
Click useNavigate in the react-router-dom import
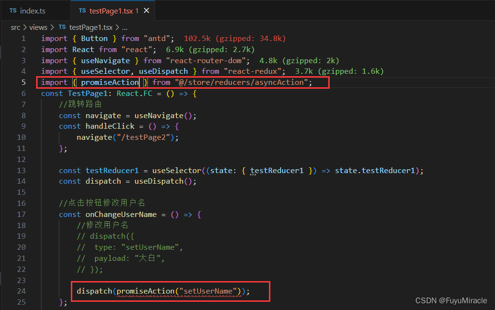point(106,60)
